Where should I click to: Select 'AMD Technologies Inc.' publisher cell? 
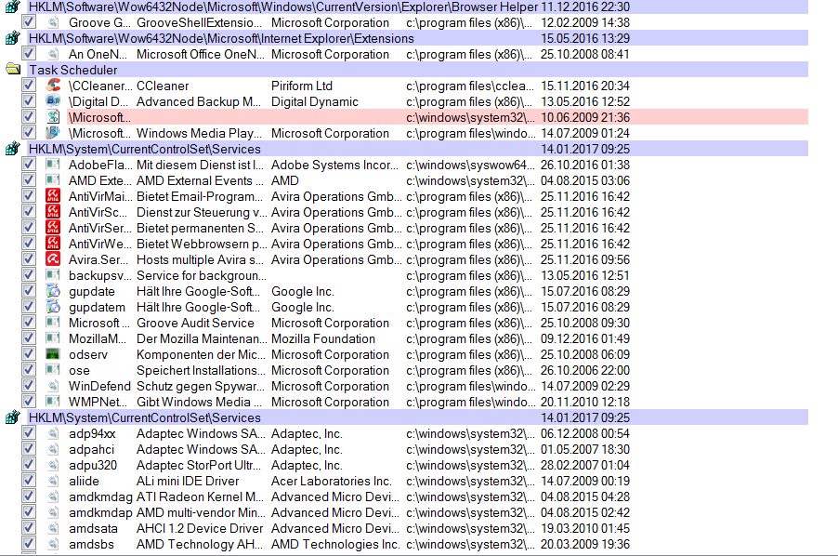point(335,544)
